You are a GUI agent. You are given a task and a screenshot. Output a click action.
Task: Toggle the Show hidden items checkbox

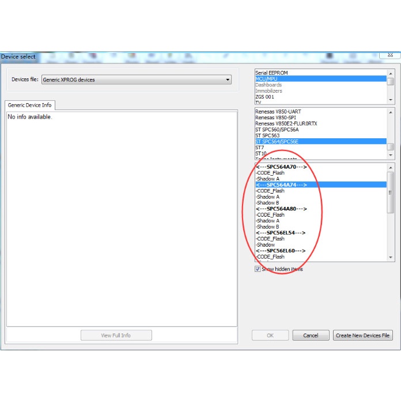point(258,269)
